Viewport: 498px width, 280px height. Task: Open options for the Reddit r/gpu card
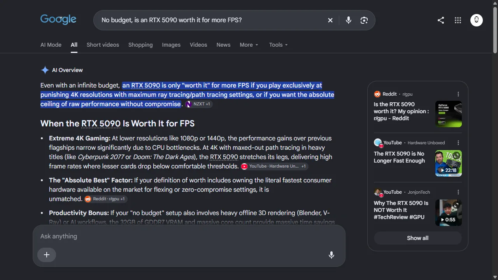[458, 94]
